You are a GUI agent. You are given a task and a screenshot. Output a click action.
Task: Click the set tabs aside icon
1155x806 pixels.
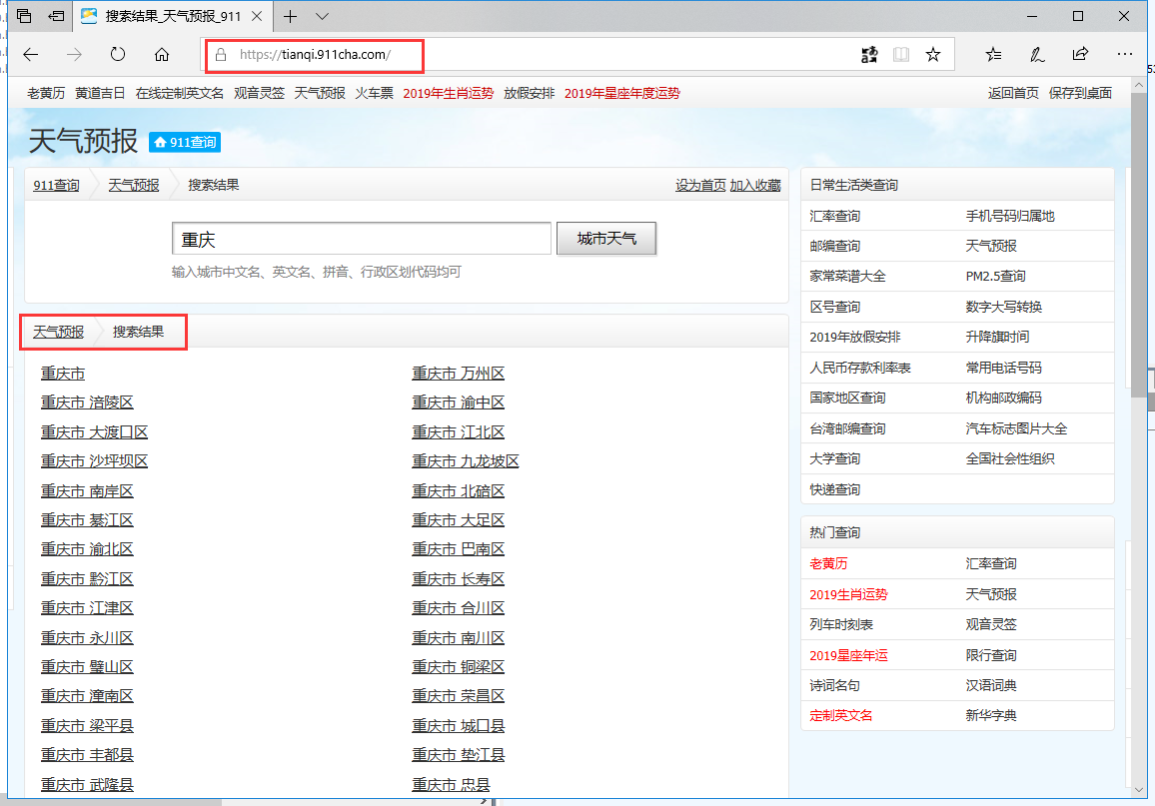click(x=55, y=16)
